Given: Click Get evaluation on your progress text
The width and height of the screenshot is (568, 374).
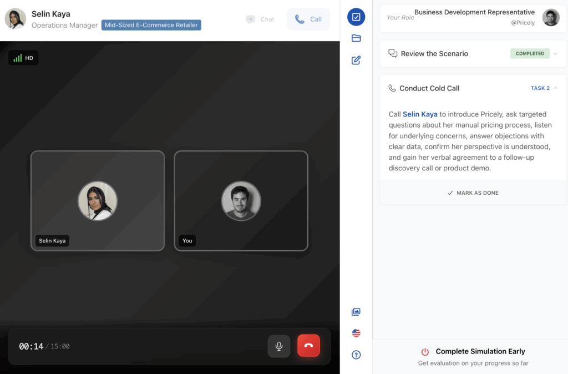Looking at the screenshot, I should click(473, 363).
